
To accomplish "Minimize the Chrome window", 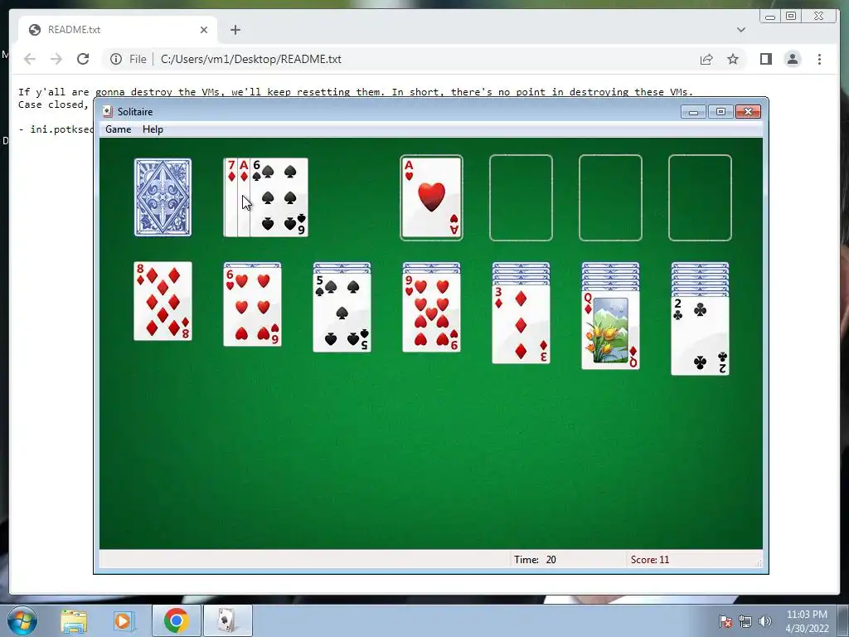I will [770, 17].
